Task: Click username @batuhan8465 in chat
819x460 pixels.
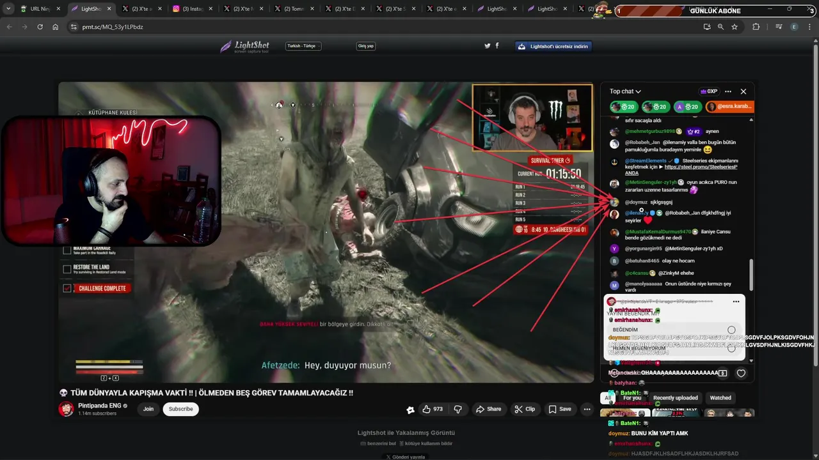Action: pyautogui.click(x=642, y=261)
